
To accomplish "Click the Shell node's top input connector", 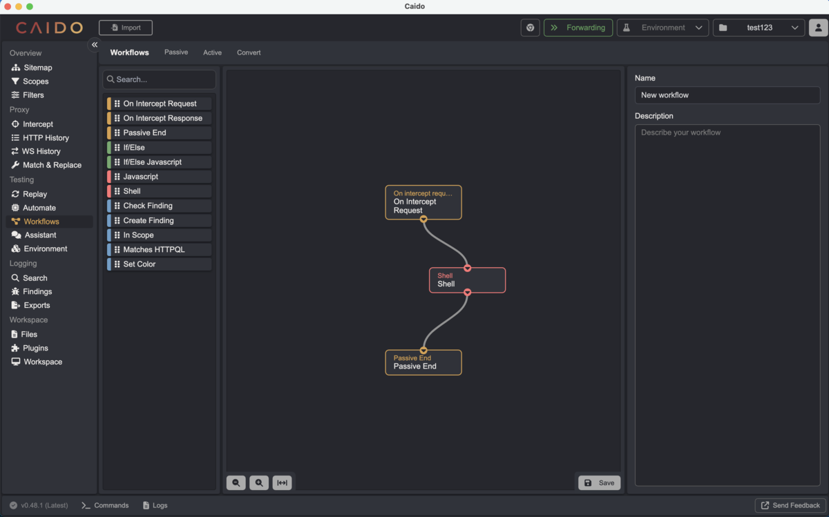I will [x=468, y=269].
